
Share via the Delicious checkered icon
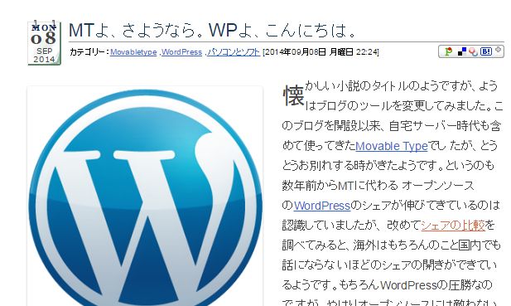pyautogui.click(x=462, y=51)
